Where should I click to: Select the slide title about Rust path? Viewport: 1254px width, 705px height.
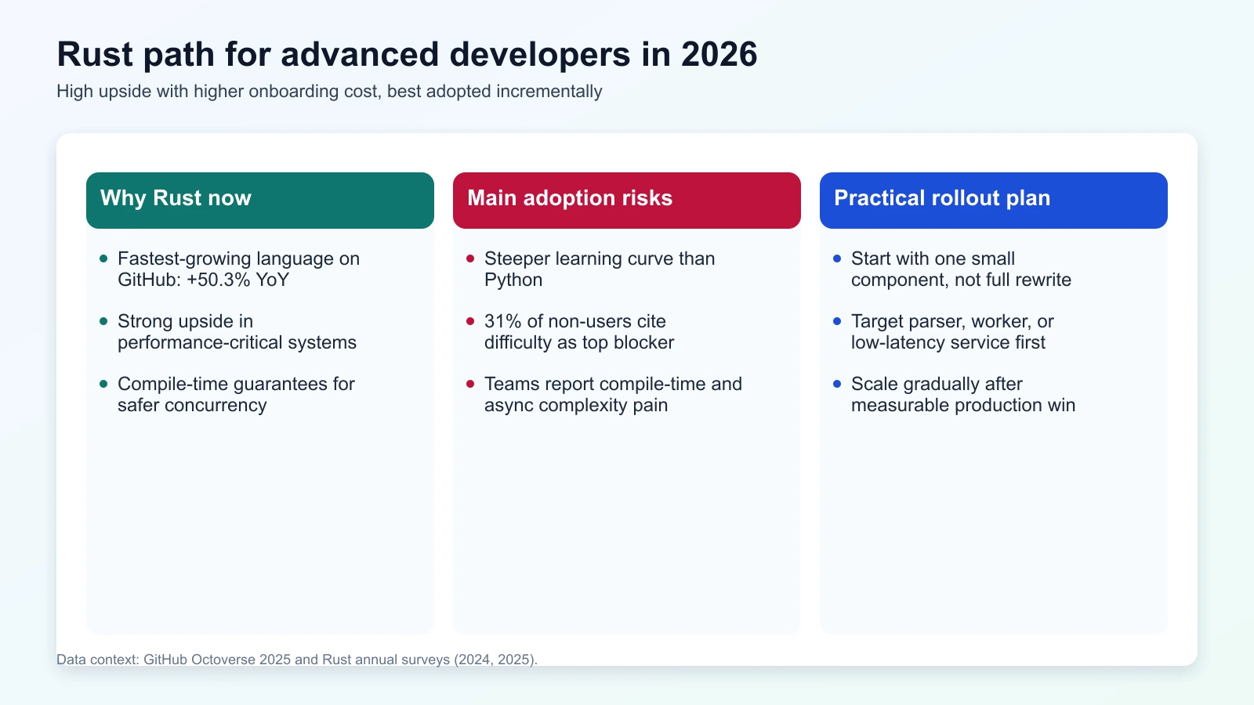tap(406, 54)
